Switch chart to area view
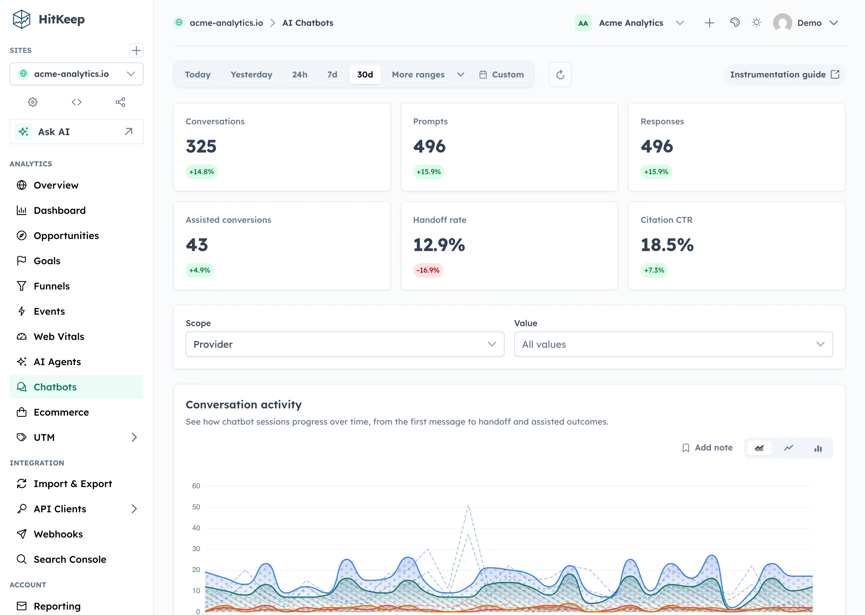This screenshot has width=865, height=615. tap(759, 448)
